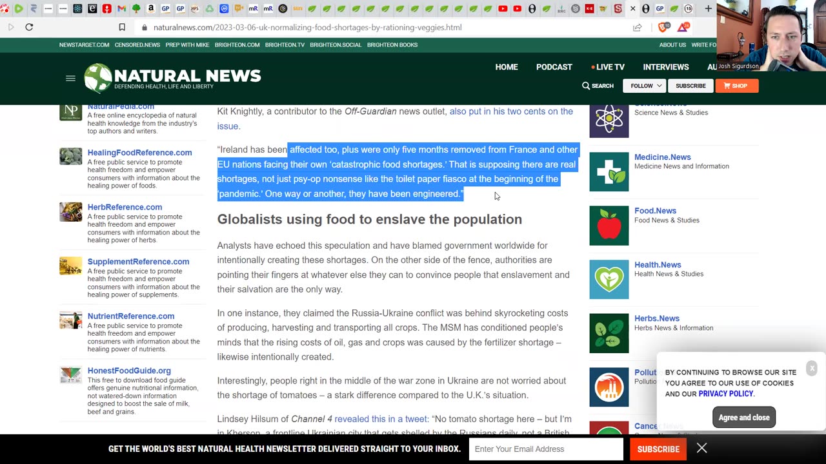The image size is (826, 464).
Task: Open the Brighteon.TV top link
Action: coord(285,45)
